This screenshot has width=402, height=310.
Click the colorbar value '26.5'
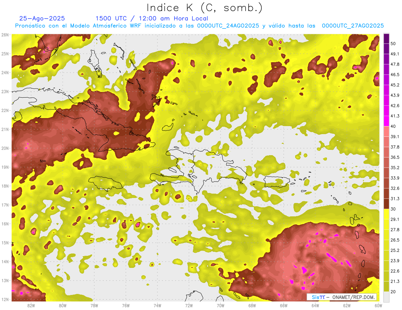coord(395,240)
